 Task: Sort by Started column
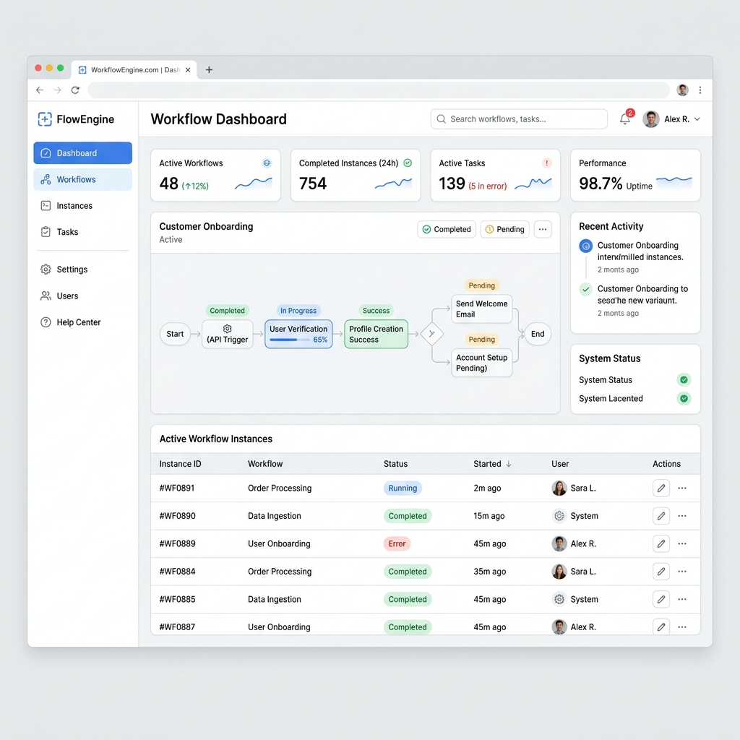click(491, 464)
